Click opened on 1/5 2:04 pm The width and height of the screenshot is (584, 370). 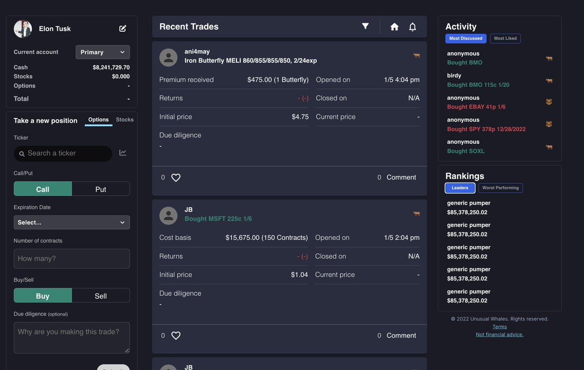point(401,238)
